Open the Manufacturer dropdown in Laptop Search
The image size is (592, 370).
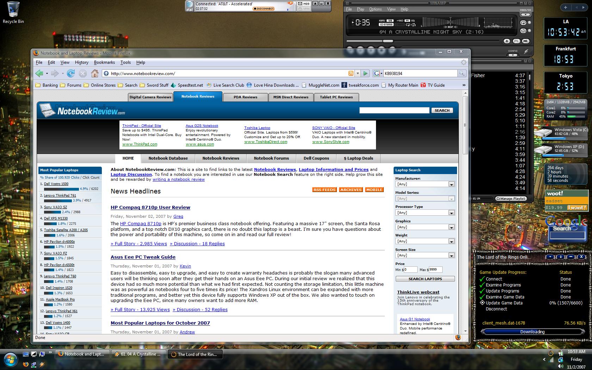[425, 184]
